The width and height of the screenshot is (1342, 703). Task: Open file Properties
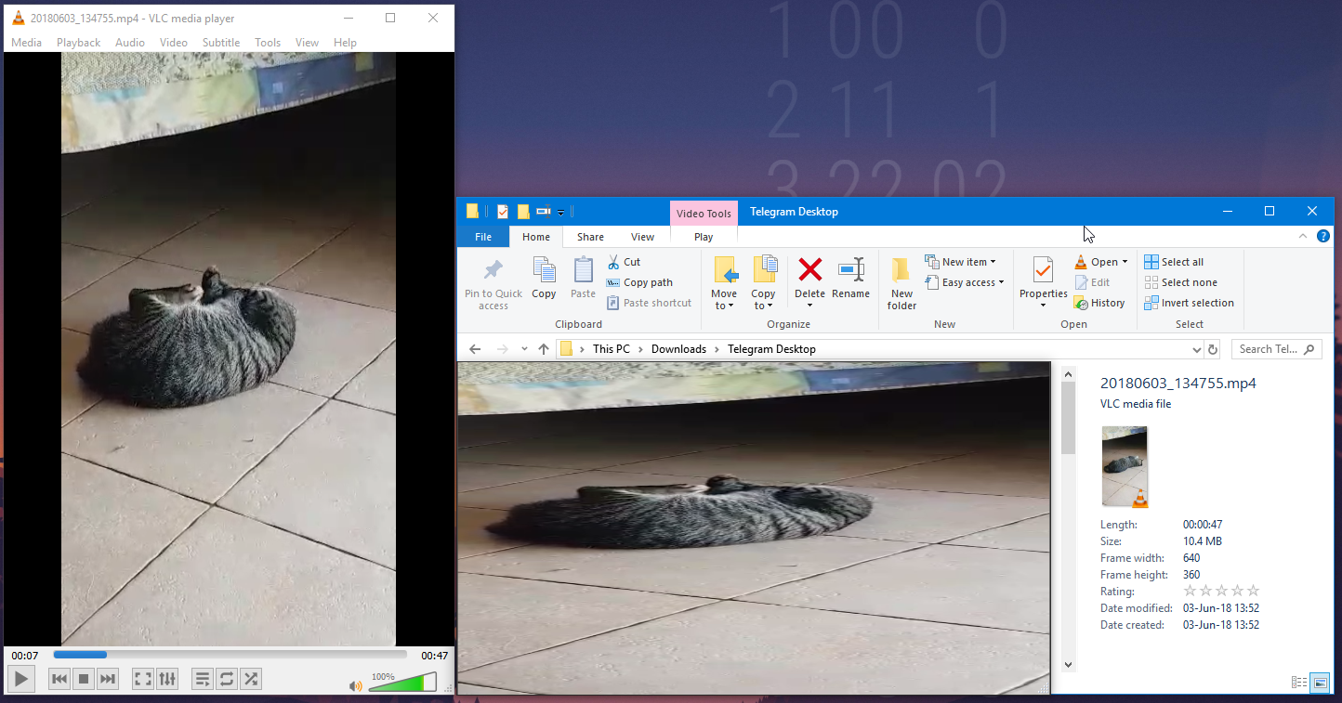(x=1044, y=282)
